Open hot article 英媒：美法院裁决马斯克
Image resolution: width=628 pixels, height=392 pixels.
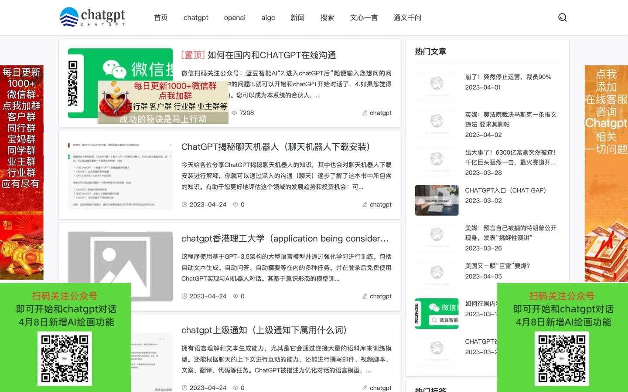511,119
